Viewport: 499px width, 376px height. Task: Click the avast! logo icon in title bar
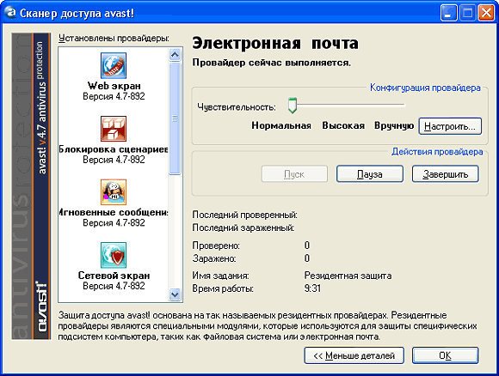pos(10,13)
